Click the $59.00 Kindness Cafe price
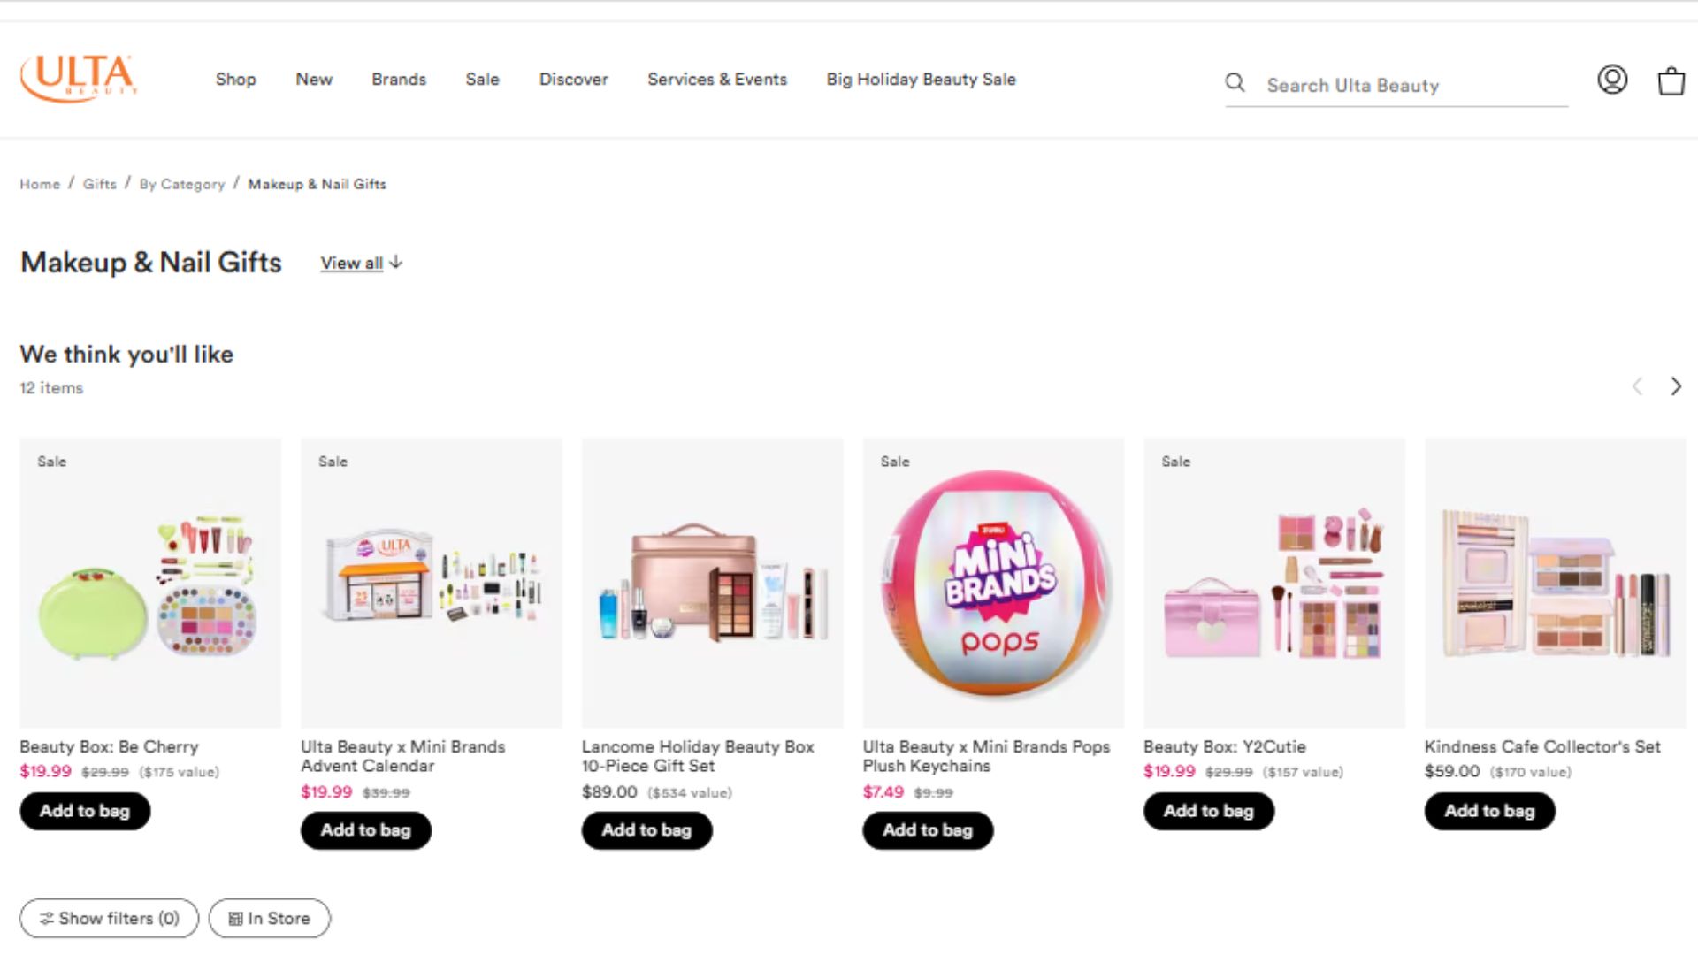Viewport: 1698px width, 955px height. [x=1452, y=772]
